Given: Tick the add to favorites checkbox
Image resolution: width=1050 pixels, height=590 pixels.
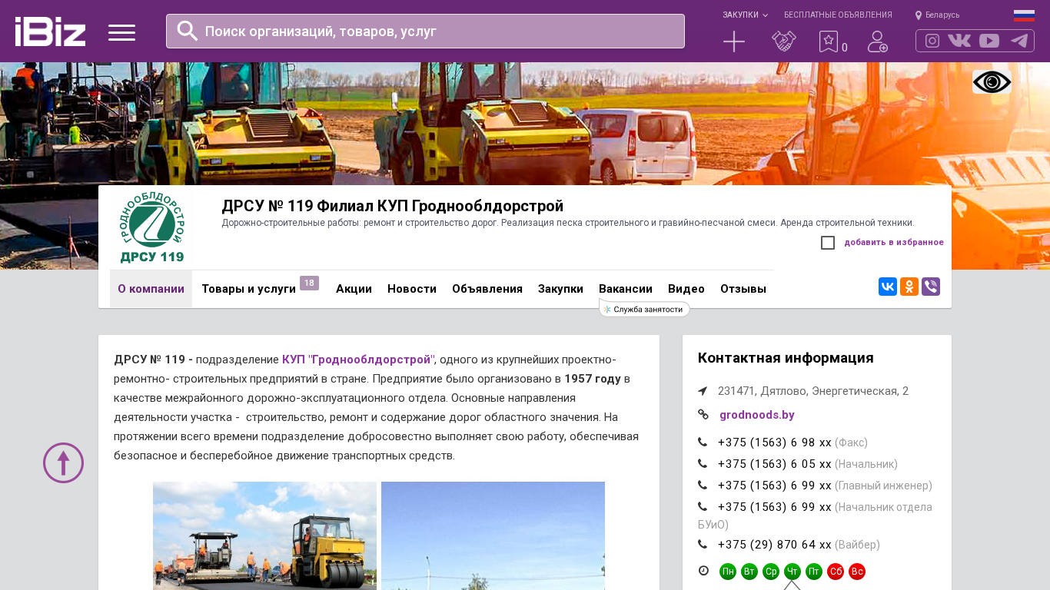Looking at the screenshot, I should [828, 243].
